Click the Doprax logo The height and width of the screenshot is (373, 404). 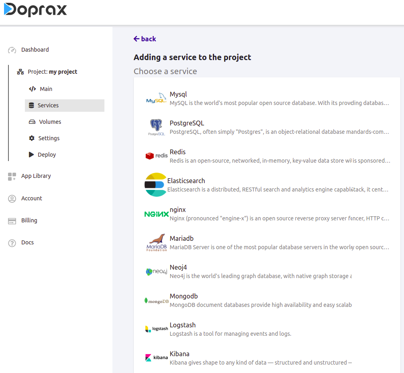click(x=35, y=10)
